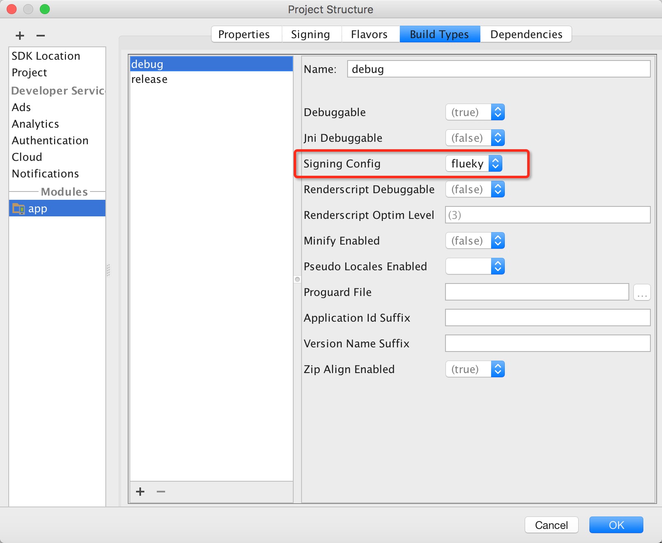Viewport: 662px width, 543px height.
Task: Open the Debuggable dropdown
Action: pyautogui.click(x=475, y=112)
